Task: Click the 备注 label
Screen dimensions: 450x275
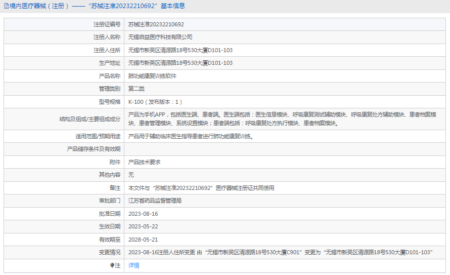Action: tap(115, 188)
